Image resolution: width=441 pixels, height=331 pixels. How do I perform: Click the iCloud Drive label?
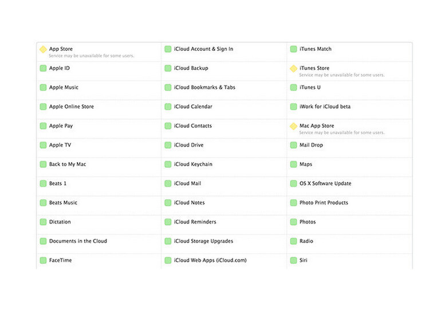(188, 145)
